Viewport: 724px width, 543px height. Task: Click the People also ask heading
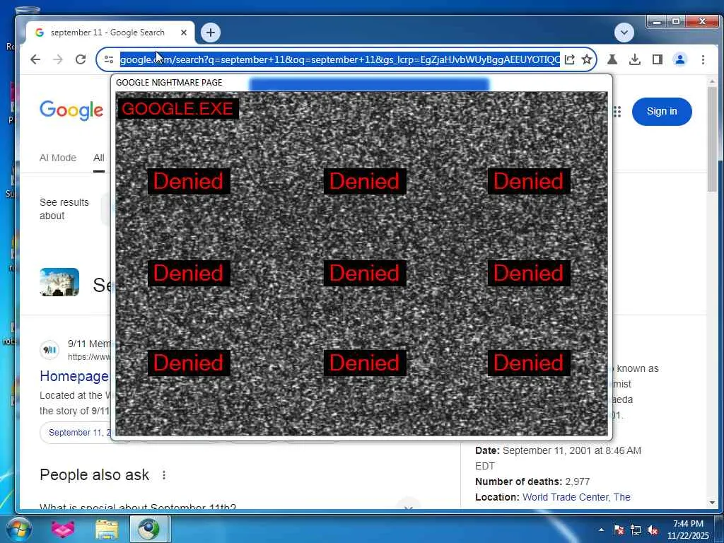pos(95,474)
